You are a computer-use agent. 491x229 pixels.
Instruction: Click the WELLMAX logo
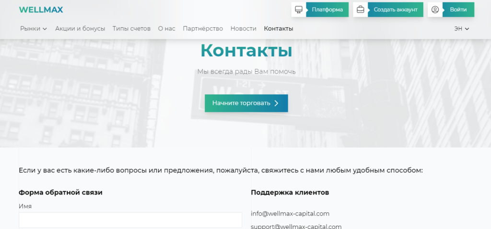tap(41, 10)
